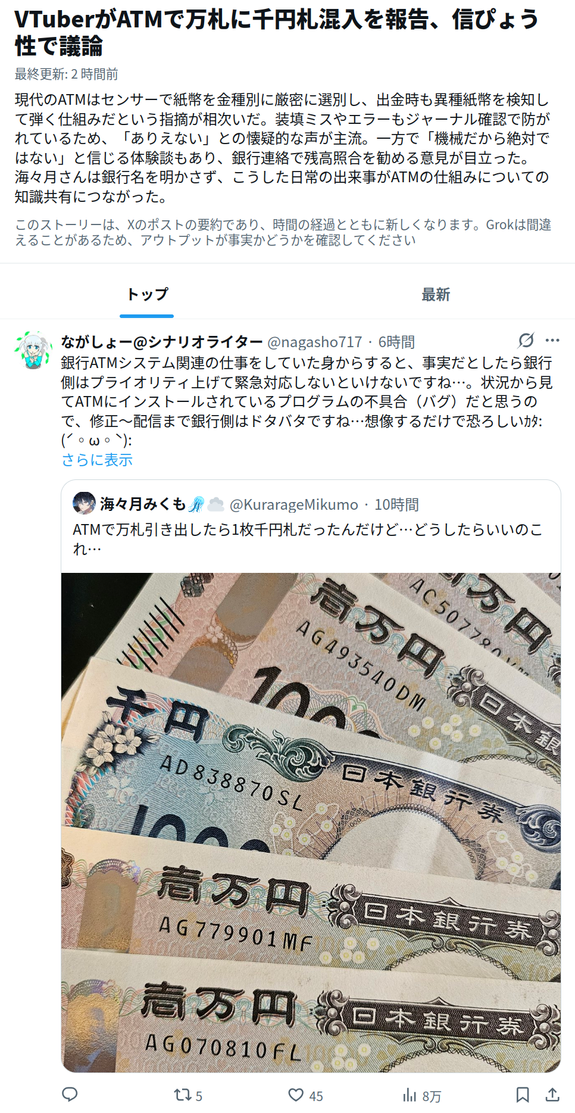Open ながしょー@シナリオライター profile avatar

(x=33, y=351)
